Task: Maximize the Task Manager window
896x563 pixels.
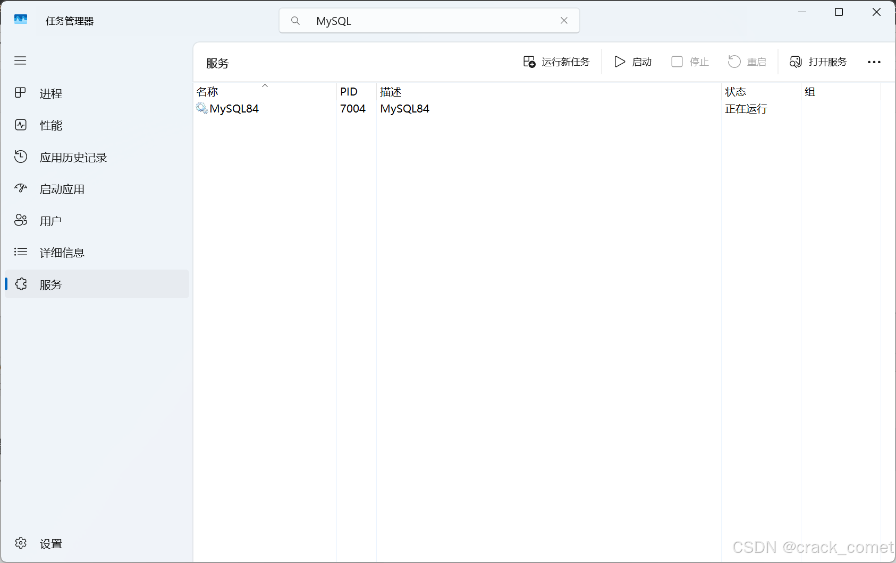Action: 839,12
